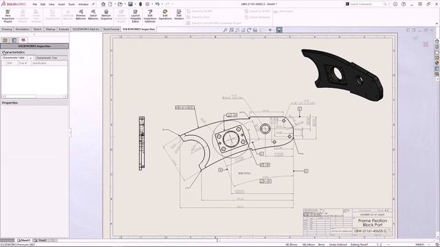Collapse the Properties section header
This screenshot has width=440, height=247.
pyautogui.click(x=34, y=103)
